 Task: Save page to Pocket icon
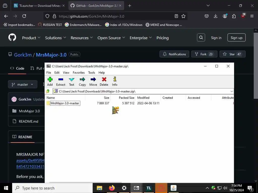[207, 16]
